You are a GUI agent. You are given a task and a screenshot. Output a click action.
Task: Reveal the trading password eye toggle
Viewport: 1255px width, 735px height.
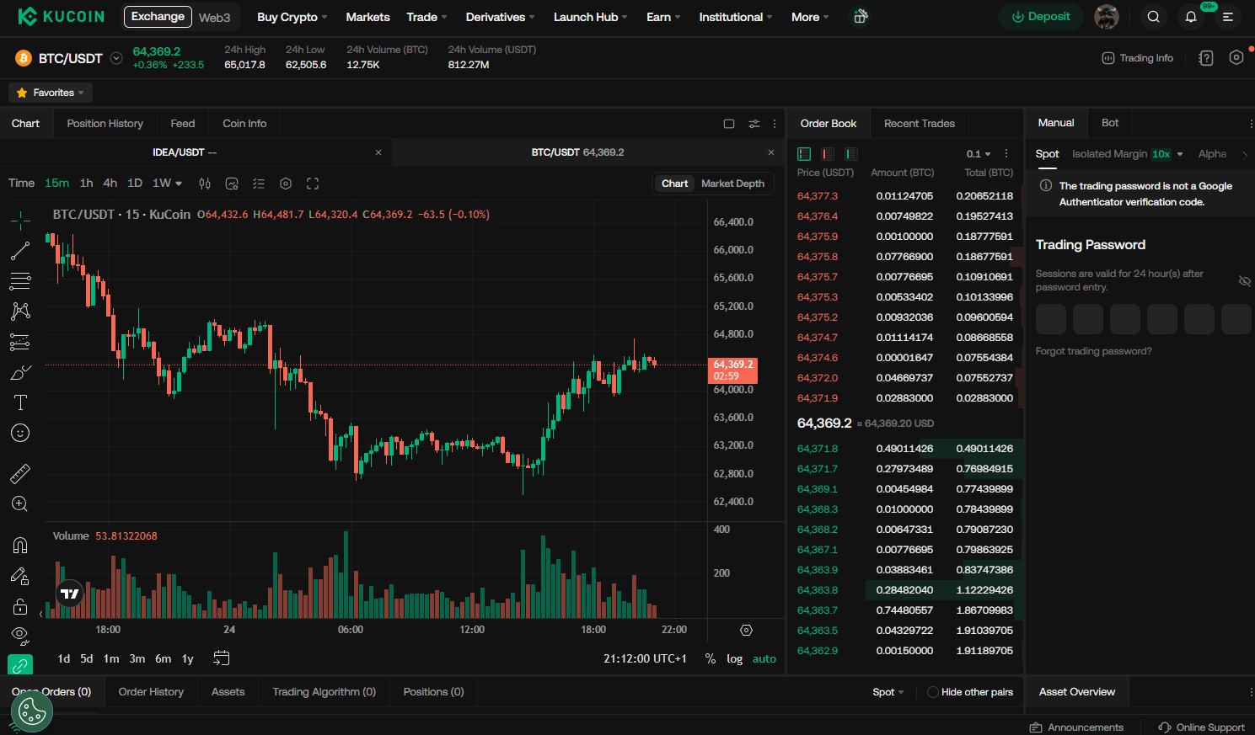(x=1245, y=280)
